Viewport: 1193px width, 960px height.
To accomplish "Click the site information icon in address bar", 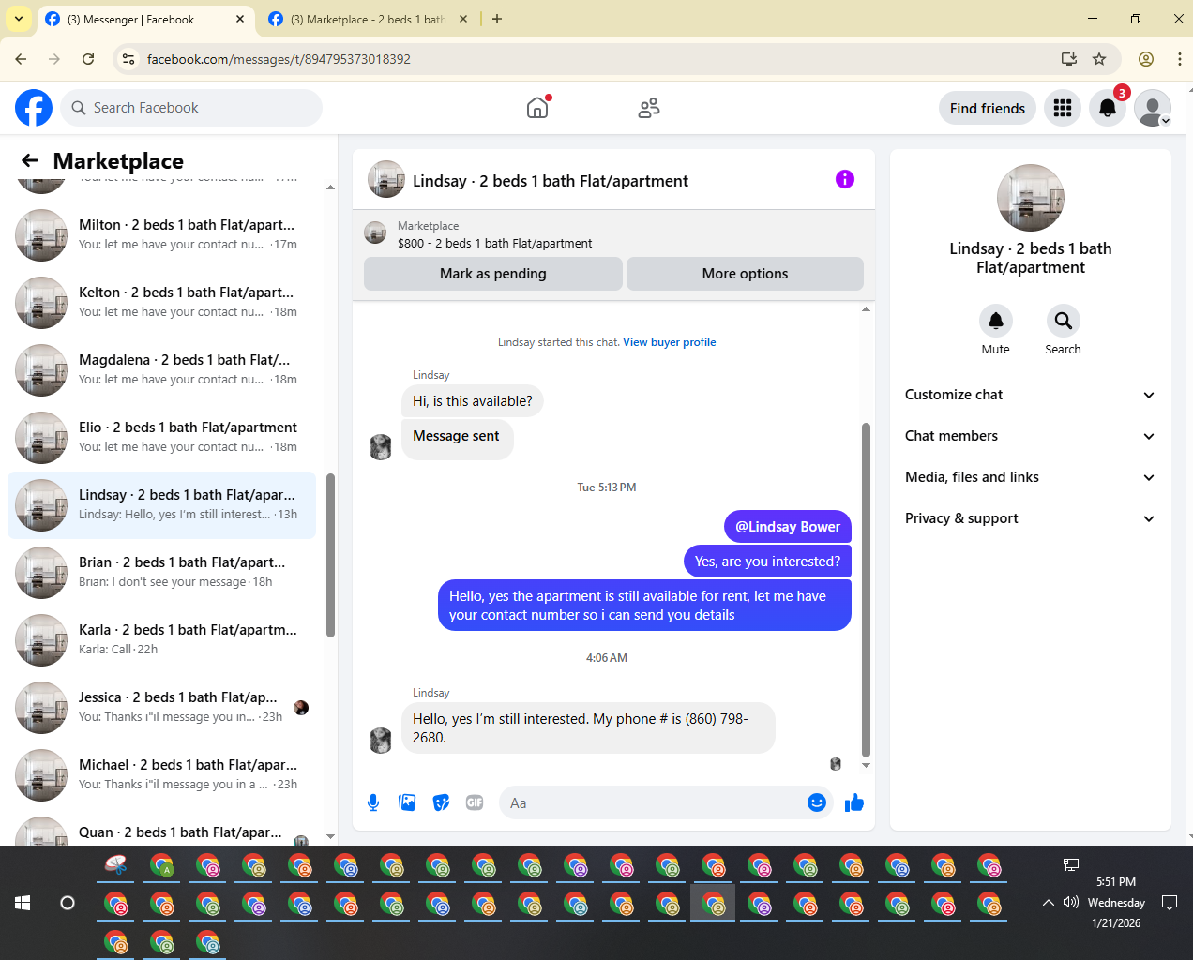I will [x=128, y=59].
